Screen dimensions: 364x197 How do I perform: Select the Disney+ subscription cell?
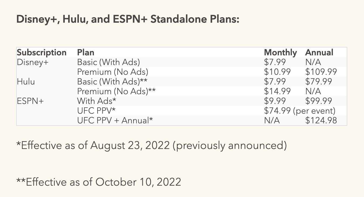tap(30, 62)
